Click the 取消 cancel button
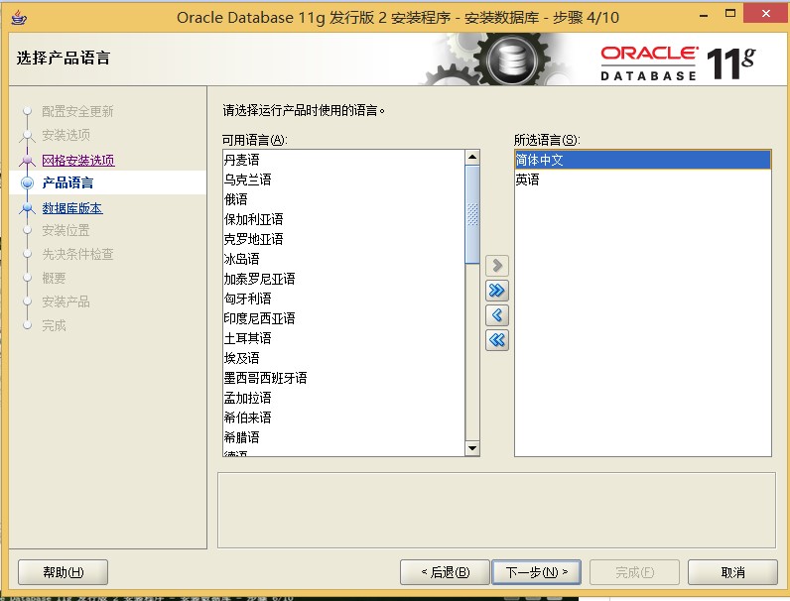The image size is (790, 601). point(732,572)
